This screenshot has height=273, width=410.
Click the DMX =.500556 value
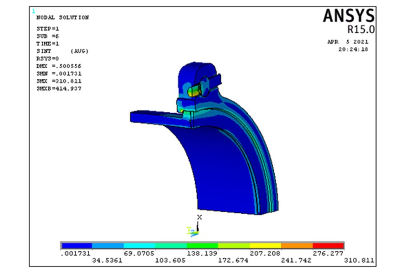(x=59, y=66)
